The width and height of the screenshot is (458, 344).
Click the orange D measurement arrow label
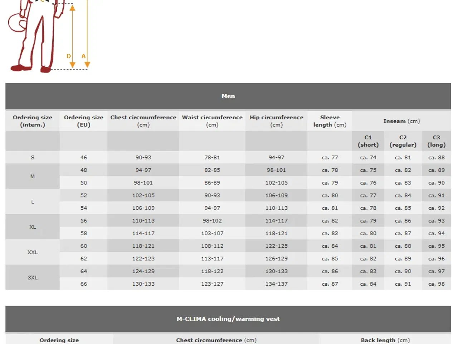pos(69,56)
